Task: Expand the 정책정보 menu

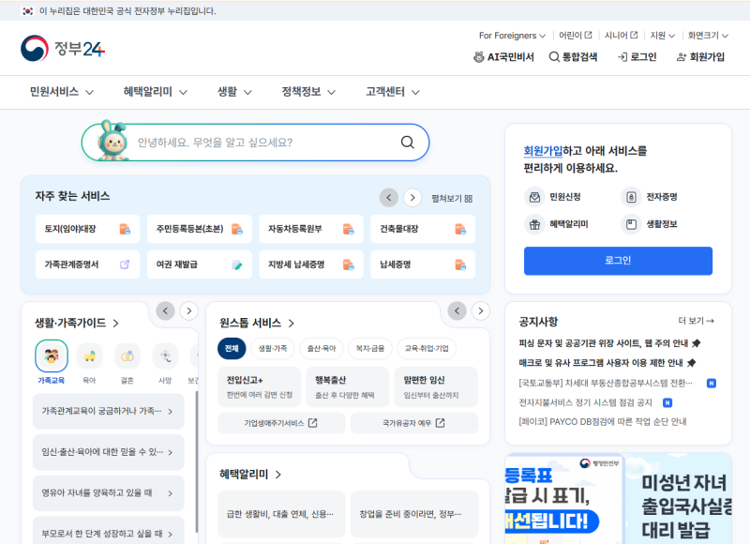Action: coord(308,92)
